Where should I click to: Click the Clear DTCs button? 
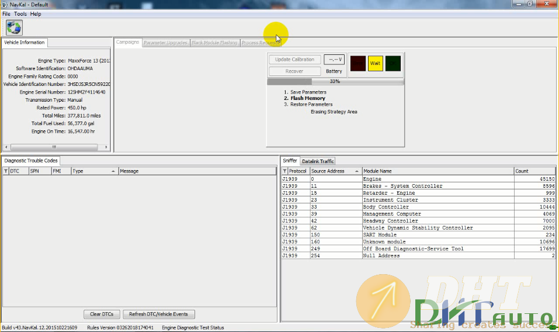pyautogui.click(x=102, y=314)
